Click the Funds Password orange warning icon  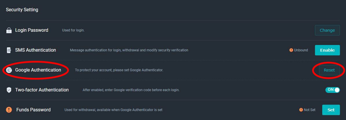coord(9,110)
